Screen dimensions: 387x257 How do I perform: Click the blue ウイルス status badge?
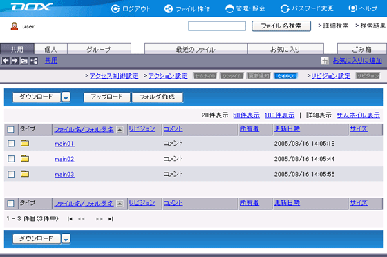coord(286,76)
